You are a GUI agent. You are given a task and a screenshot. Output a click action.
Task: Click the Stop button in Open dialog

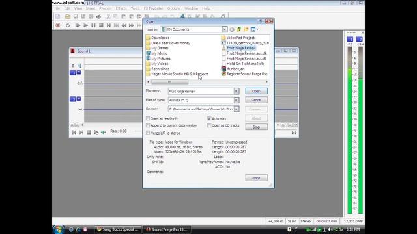pyautogui.click(x=256, y=127)
